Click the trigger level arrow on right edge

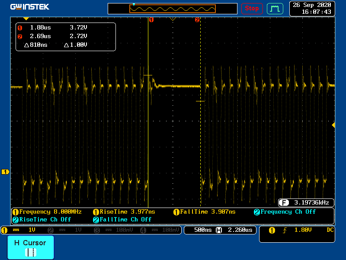click(x=333, y=125)
